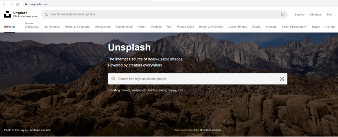The width and height of the screenshot is (338, 137).
Task: Click the browser forward arrow
Action: (x=11, y=4)
